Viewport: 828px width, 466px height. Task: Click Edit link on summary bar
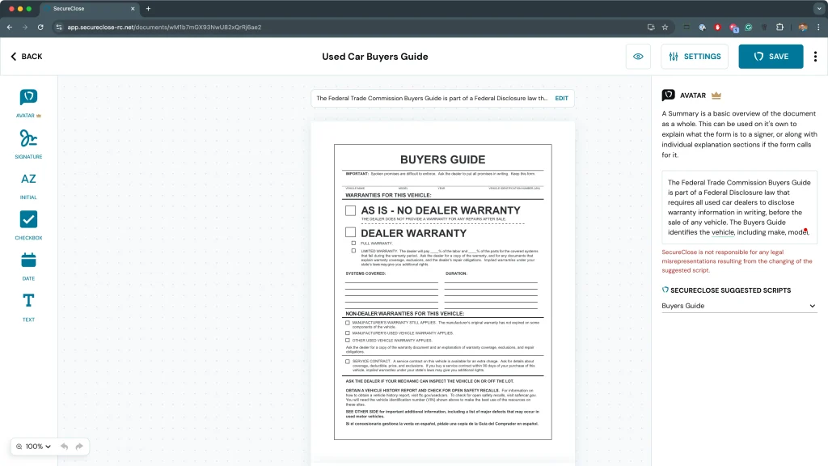(561, 98)
